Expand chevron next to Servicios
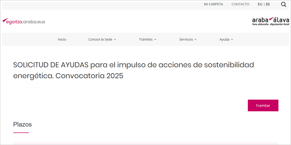 (196, 40)
